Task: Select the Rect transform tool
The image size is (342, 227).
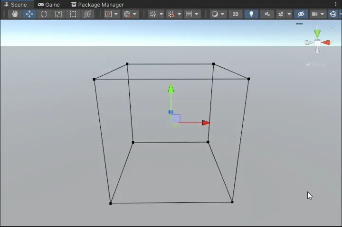Action: point(73,14)
